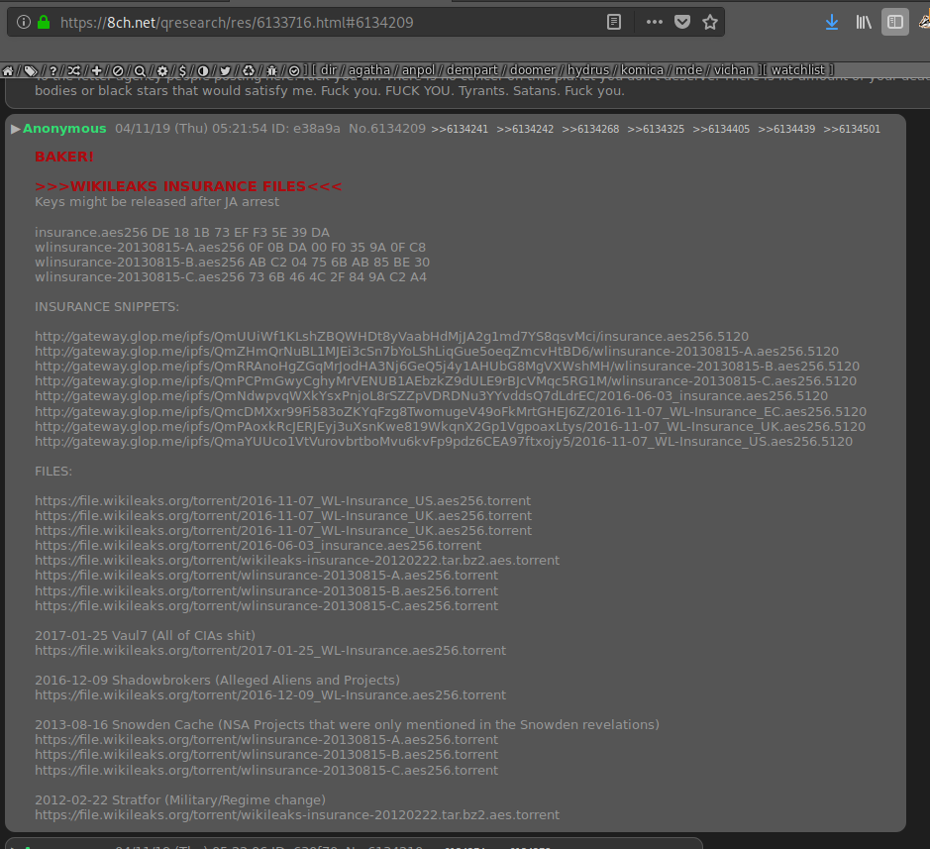Open IPFS link for WL-Insurance_EC.aes256.5120
Screen dimensions: 930x849
[x=451, y=412]
